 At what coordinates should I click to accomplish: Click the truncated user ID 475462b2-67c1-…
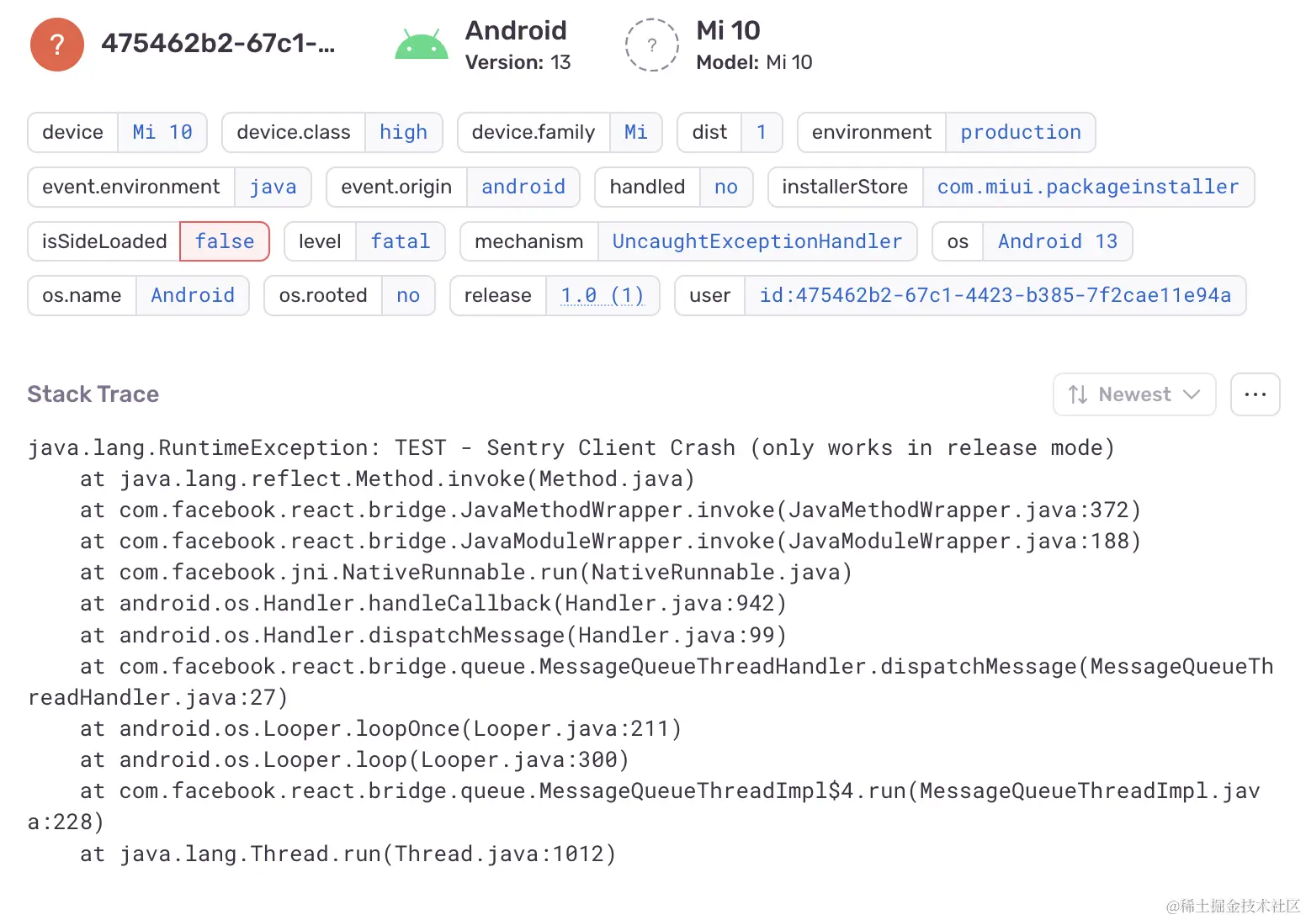pyautogui.click(x=218, y=43)
